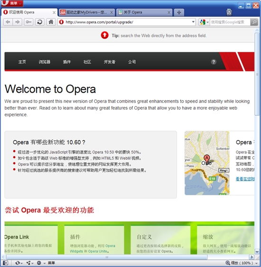Click the help question mark icon

214,62
